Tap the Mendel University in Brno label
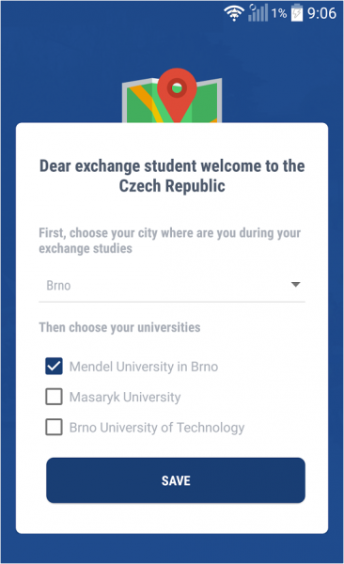 144,367
